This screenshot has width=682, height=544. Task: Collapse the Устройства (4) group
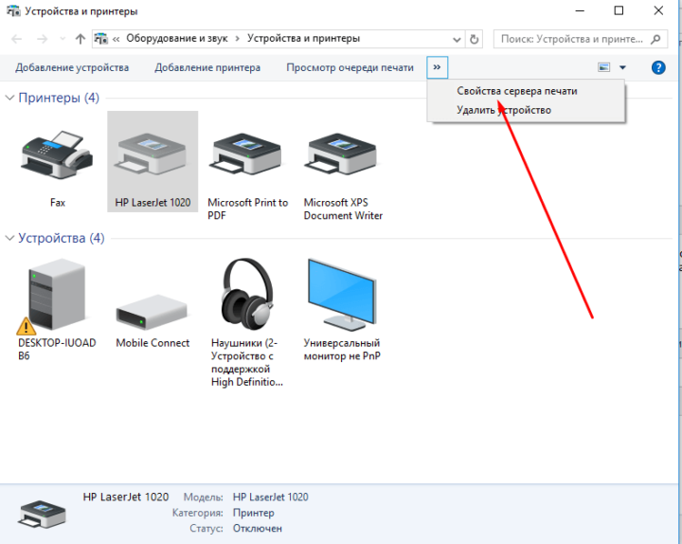tap(10, 239)
